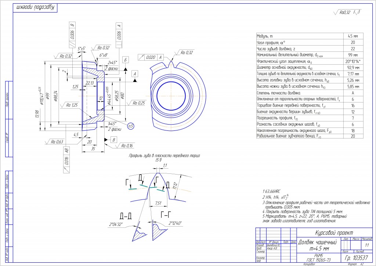Click the note '4 Покрыть поверхность зуба TiN'
Viewport: 376px width, 266px height.
303,212
